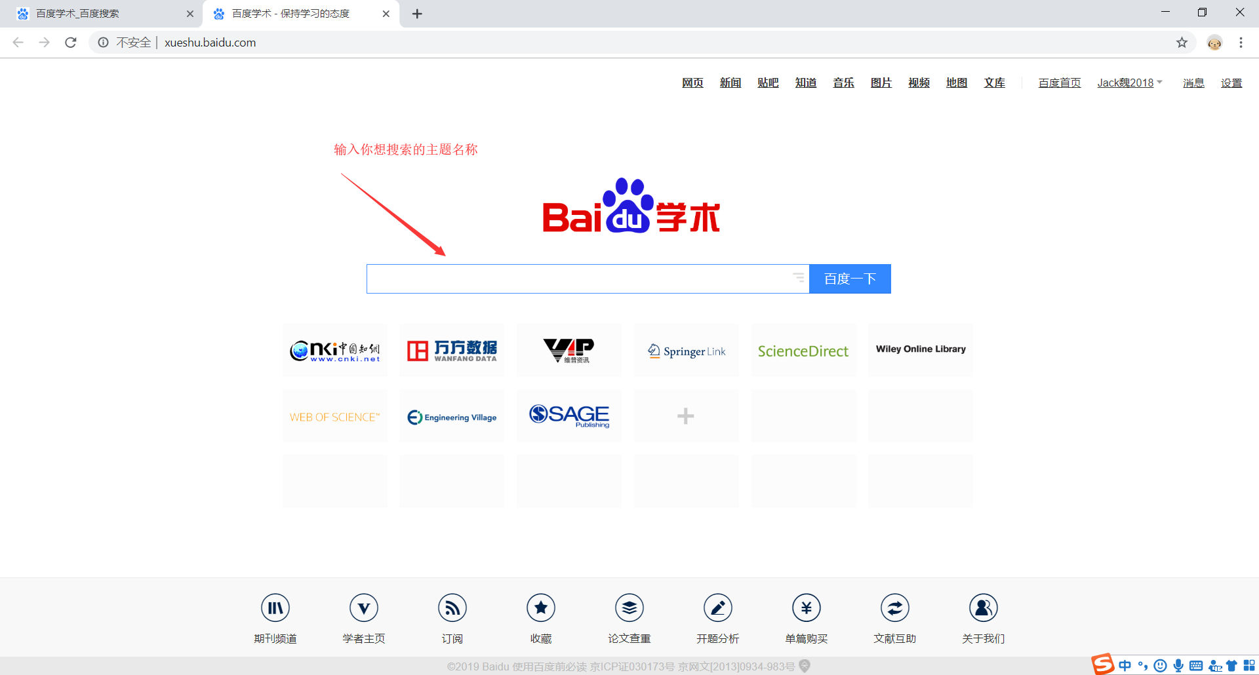Image resolution: width=1259 pixels, height=675 pixels.
Task: Open the Sogou emoji smiley icon
Action: tap(1161, 666)
